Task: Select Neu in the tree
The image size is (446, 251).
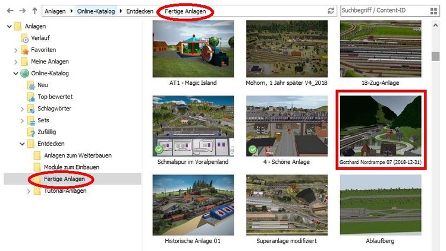Action: click(43, 85)
